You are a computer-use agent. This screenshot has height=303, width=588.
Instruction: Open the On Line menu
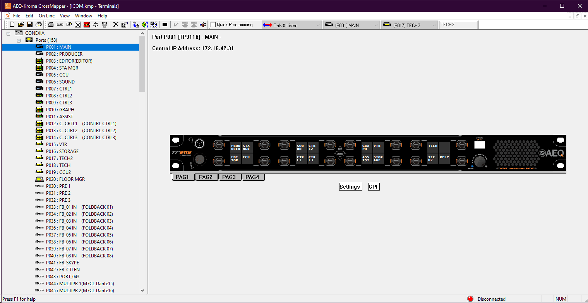point(47,16)
